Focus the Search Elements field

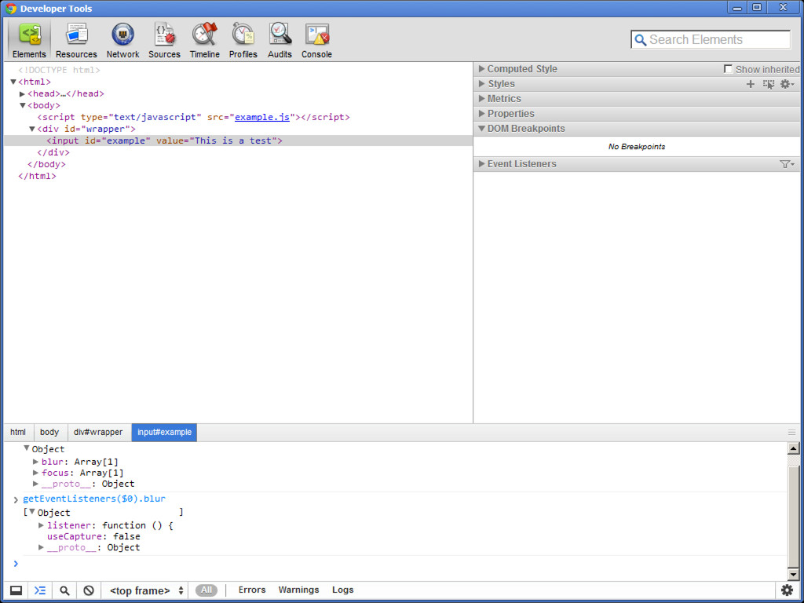(711, 40)
